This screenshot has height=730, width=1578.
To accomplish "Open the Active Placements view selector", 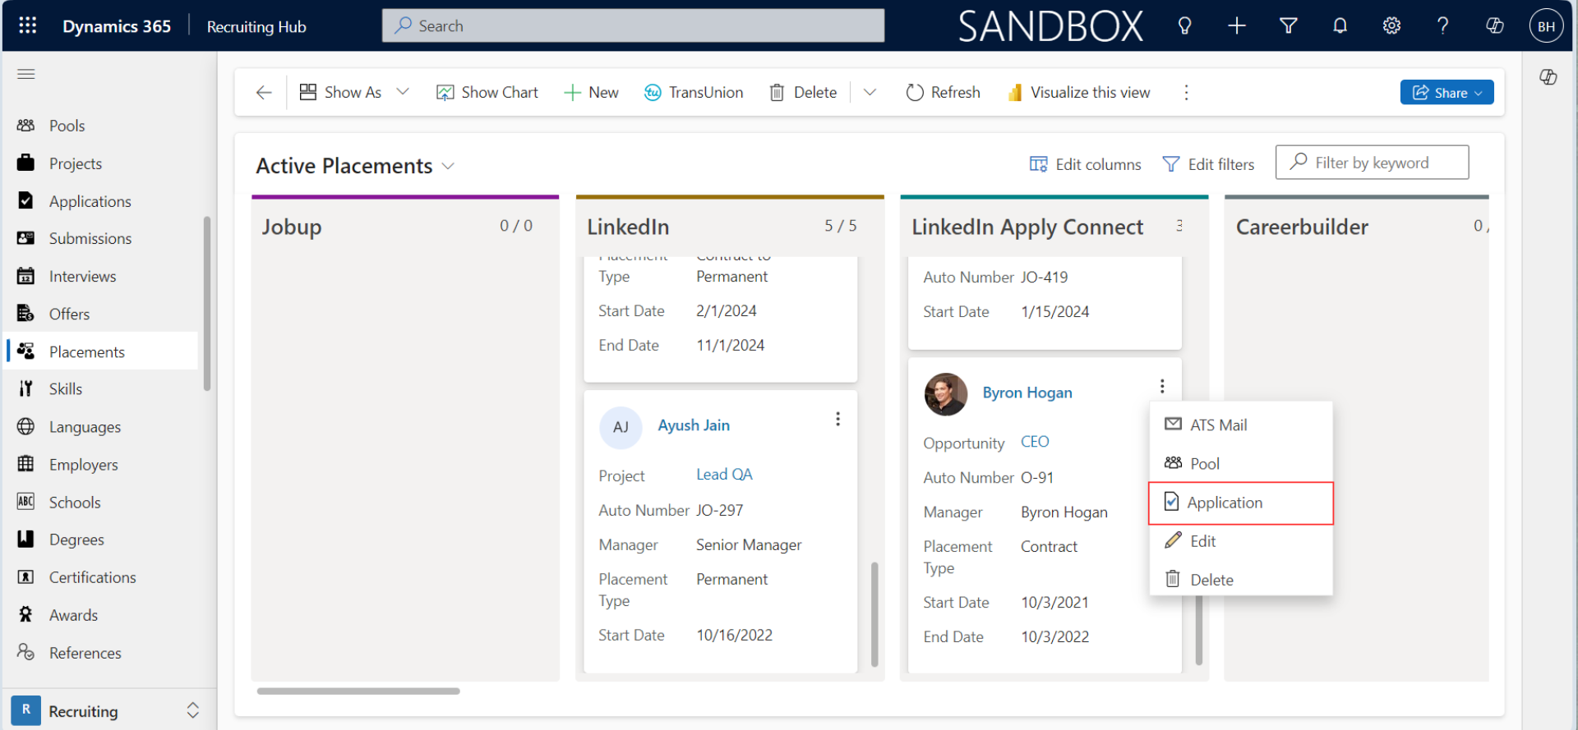I will 355,166.
